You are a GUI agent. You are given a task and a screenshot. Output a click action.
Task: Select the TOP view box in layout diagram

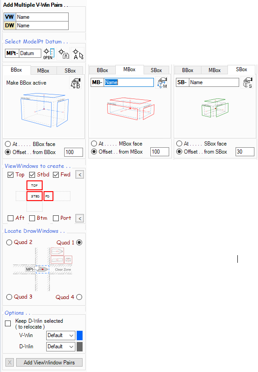pyautogui.click(x=35, y=185)
